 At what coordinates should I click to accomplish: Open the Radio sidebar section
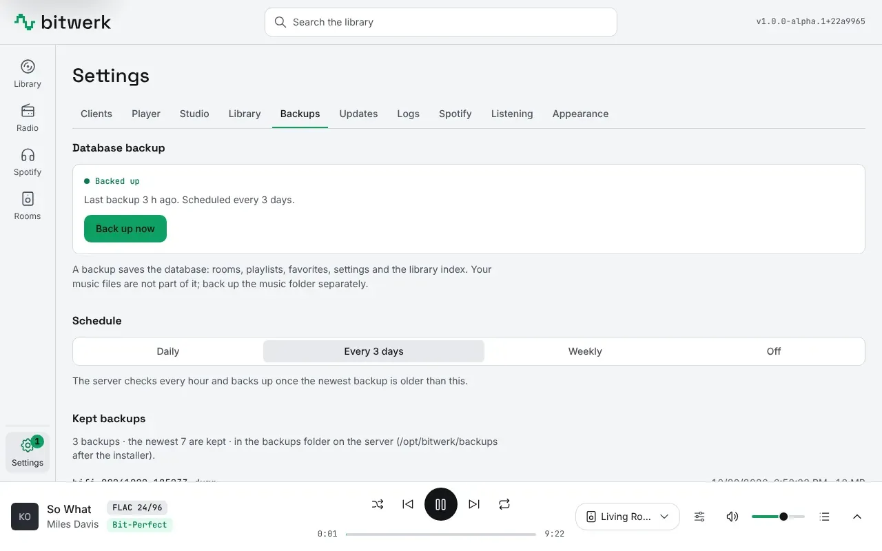[x=28, y=118]
